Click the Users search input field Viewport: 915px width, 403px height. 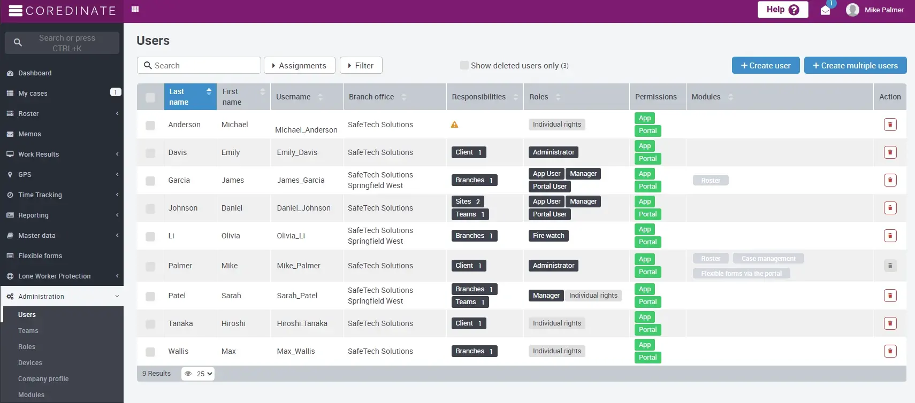[203, 65]
